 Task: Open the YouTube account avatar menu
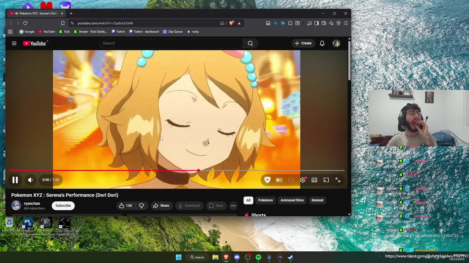pyautogui.click(x=336, y=43)
